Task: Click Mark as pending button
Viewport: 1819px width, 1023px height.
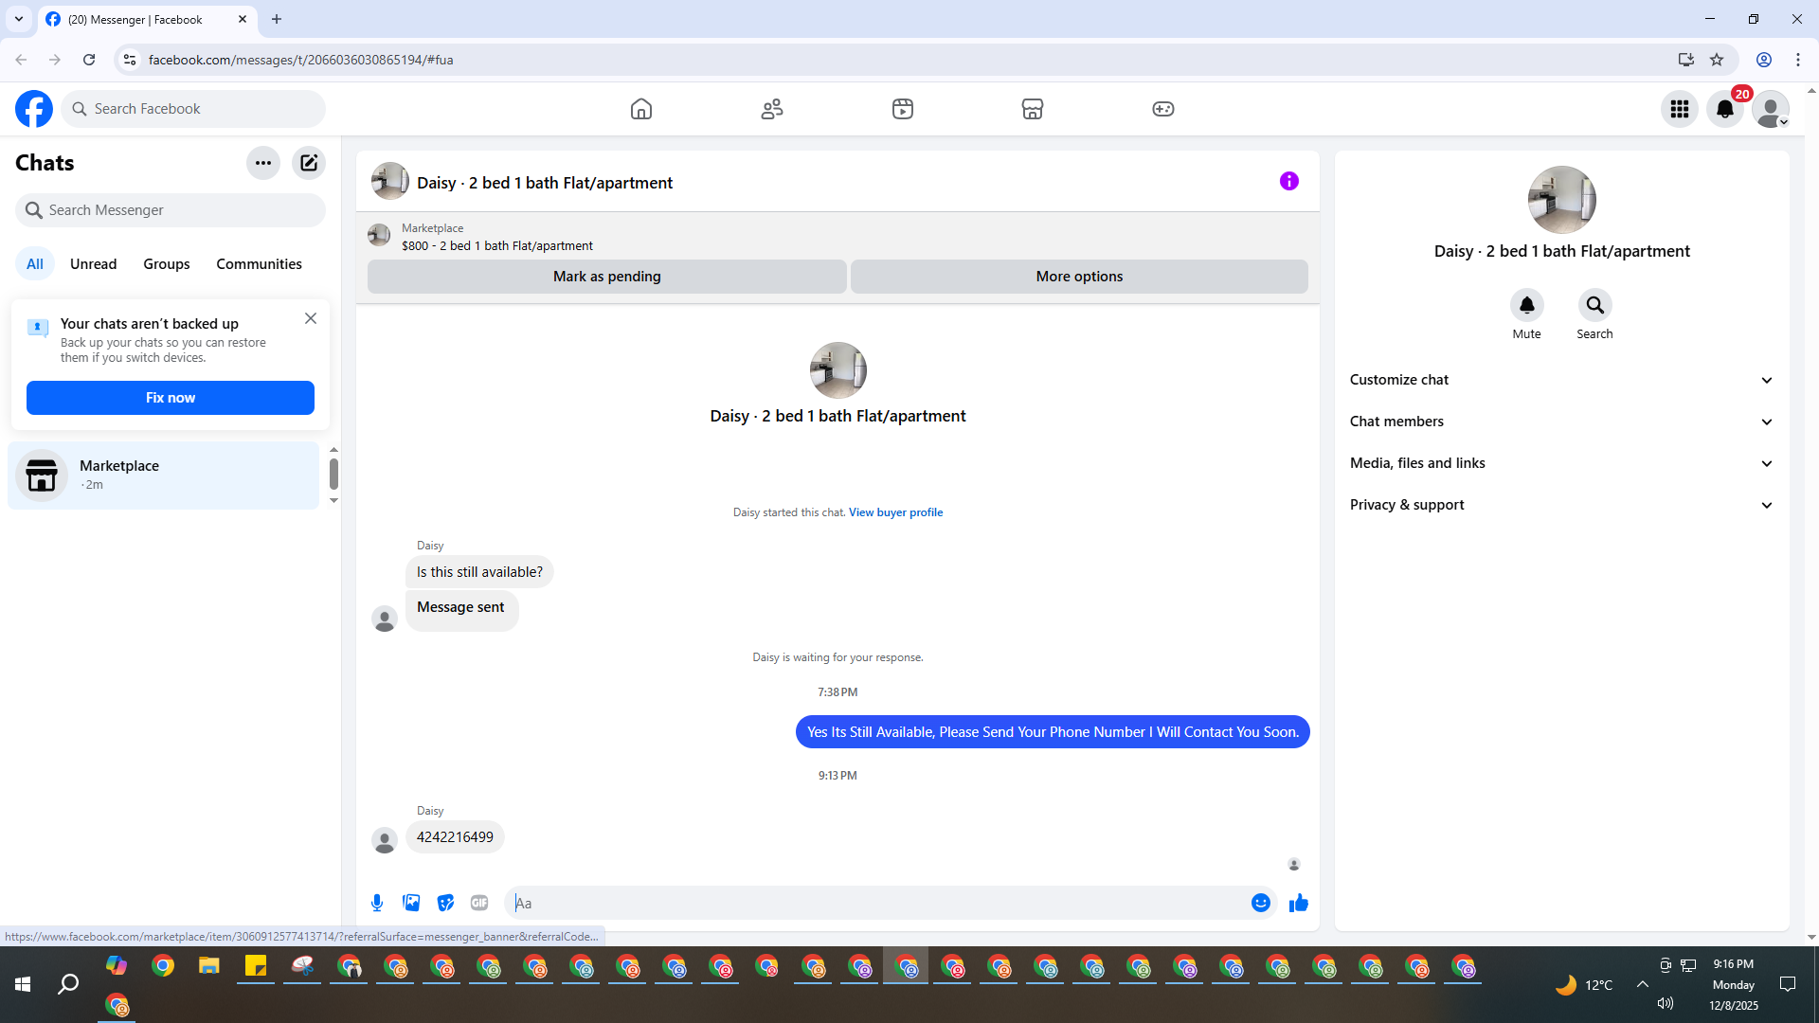Action: (607, 277)
